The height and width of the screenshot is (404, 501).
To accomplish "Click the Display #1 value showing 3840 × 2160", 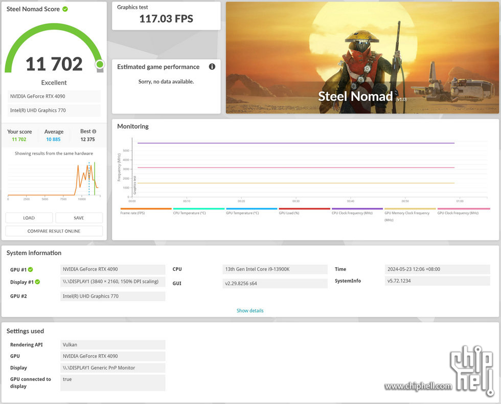I will click(x=113, y=282).
